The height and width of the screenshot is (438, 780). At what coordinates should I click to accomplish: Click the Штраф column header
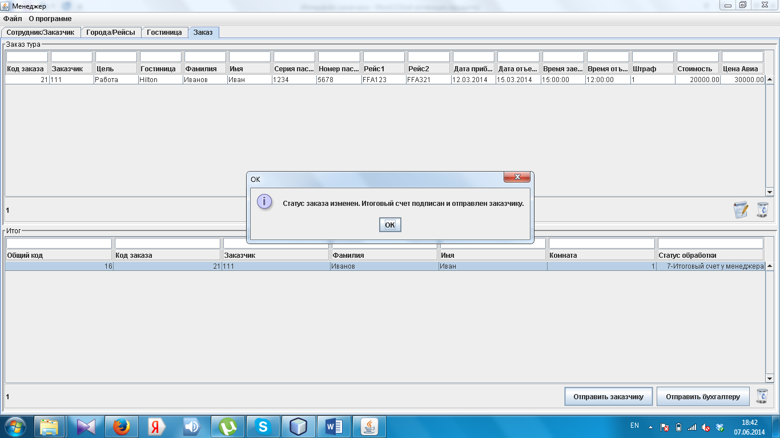653,68
